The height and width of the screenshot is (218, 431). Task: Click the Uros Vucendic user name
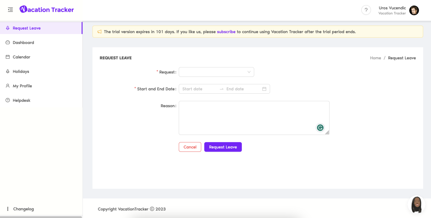point(392,8)
